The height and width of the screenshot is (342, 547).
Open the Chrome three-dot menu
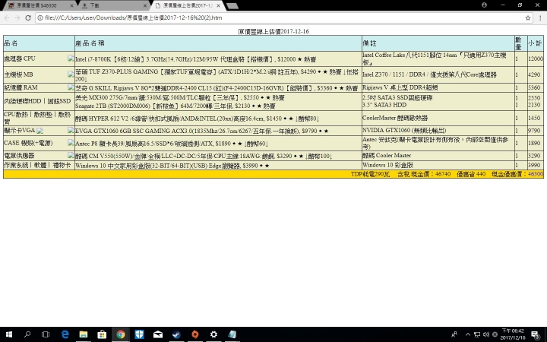point(540,17)
